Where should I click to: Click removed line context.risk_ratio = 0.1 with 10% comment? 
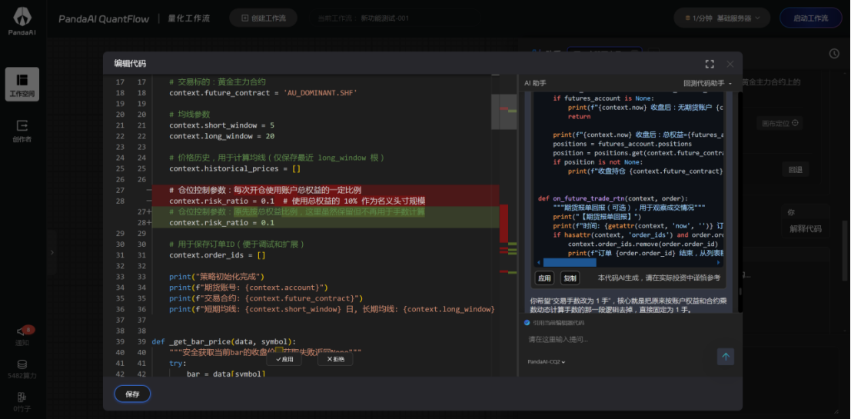pyautogui.click(x=297, y=201)
